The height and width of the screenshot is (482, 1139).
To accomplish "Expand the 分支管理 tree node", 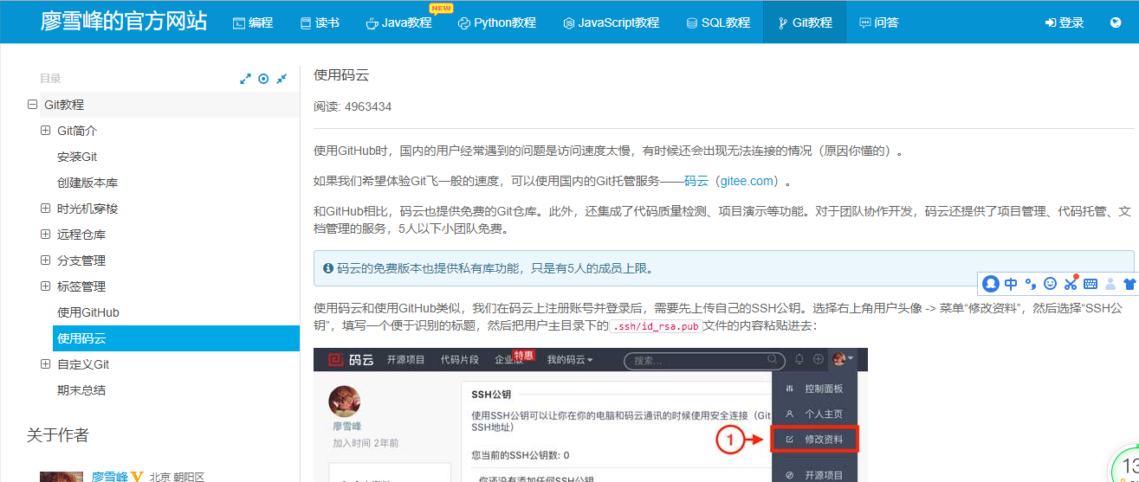I will pos(46,260).
